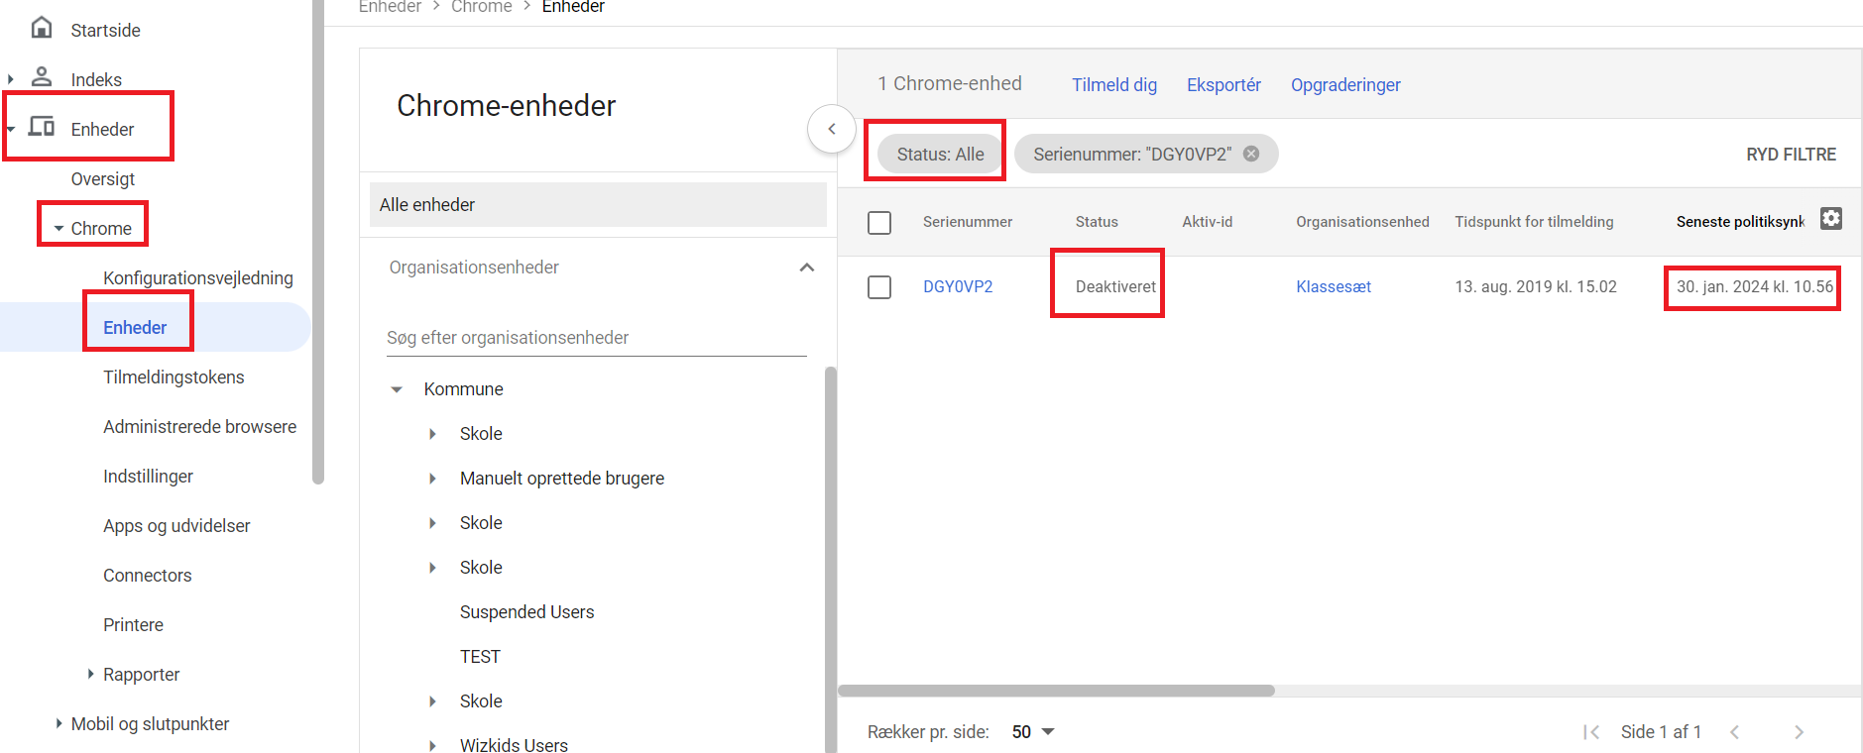Click the Startside home icon

pos(42,28)
